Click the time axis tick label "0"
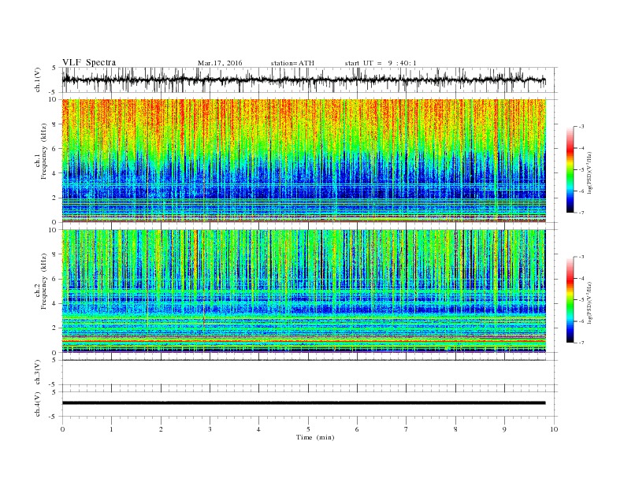Screen dimensions: 624x482 click(x=62, y=429)
